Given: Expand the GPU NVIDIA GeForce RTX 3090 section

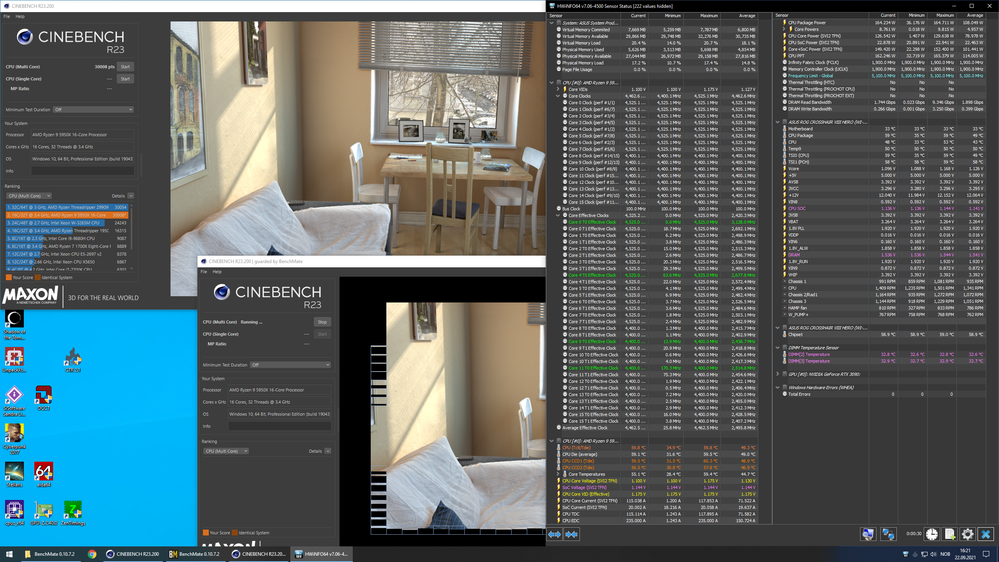Looking at the screenshot, I should 777,374.
